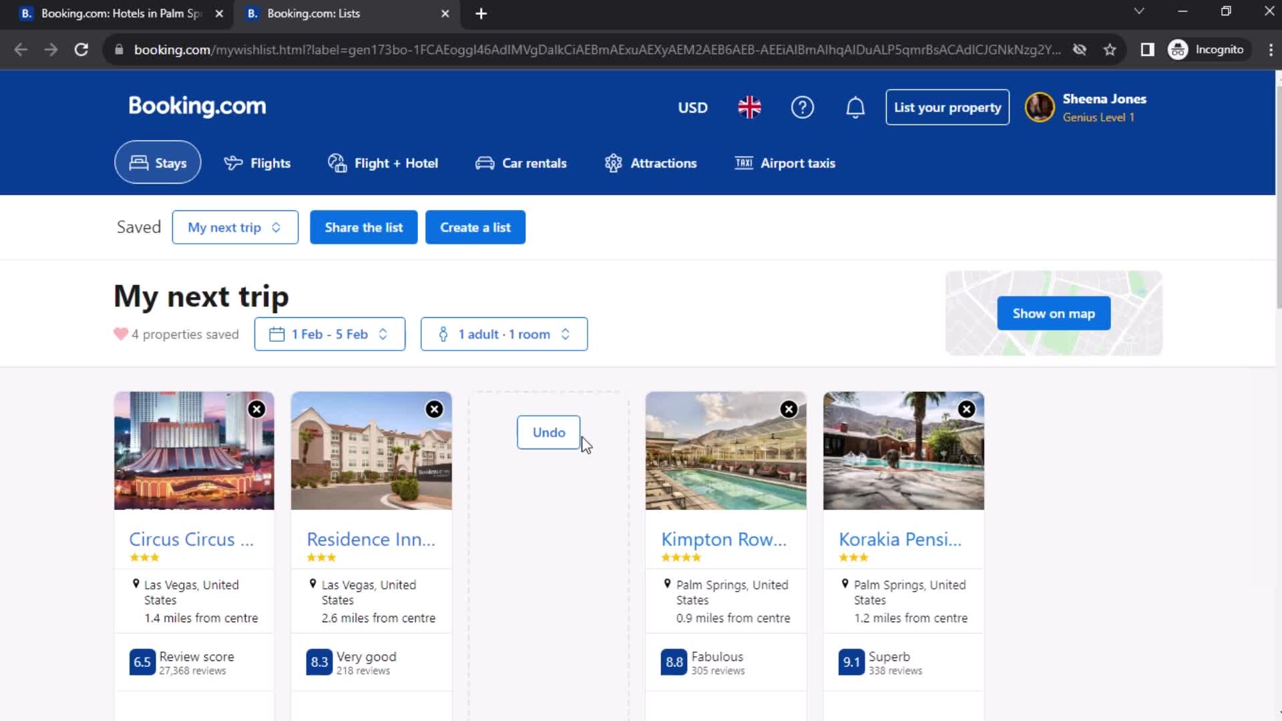Expand the My next trip list dropdown
The width and height of the screenshot is (1282, 721).
235,227
